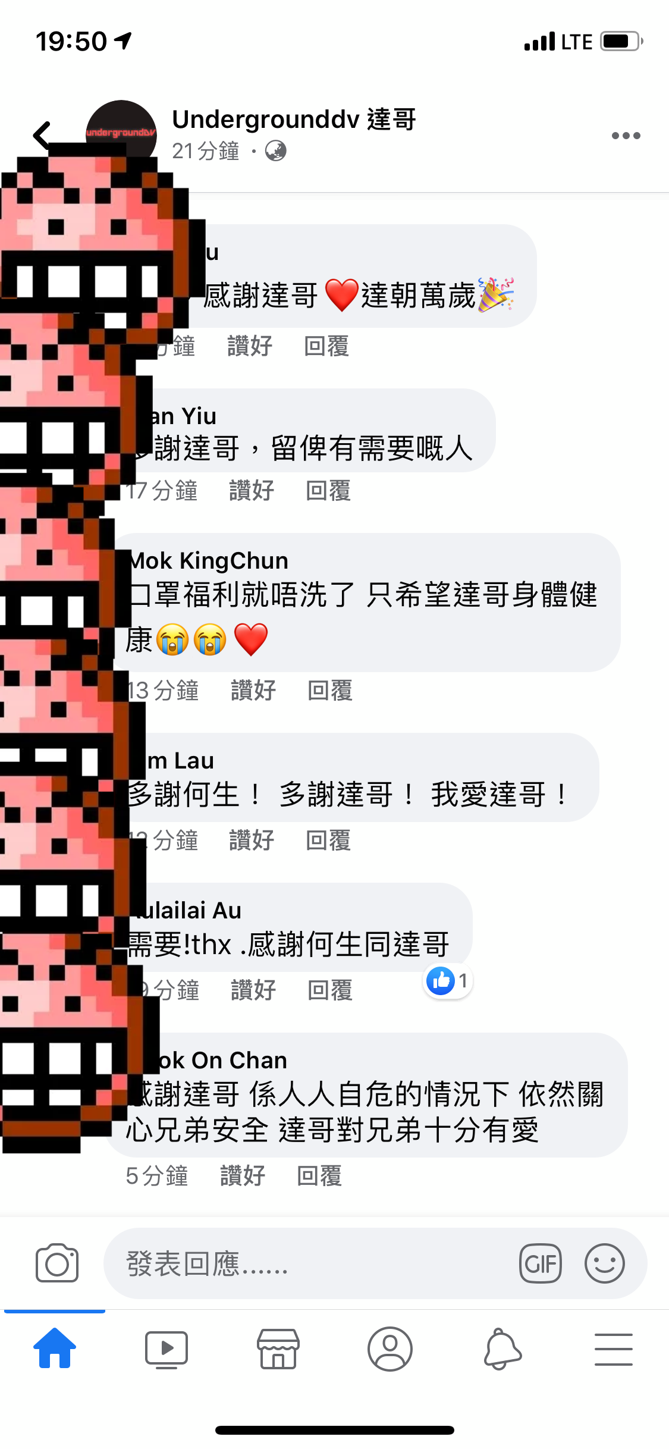Reply to Lau's comment
This screenshot has height=1449, width=669.
point(328,840)
